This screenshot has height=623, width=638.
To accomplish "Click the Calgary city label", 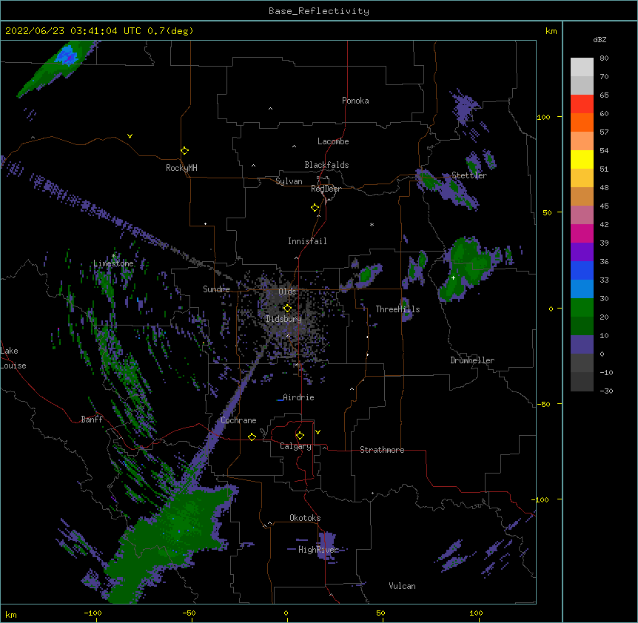I will [x=295, y=446].
